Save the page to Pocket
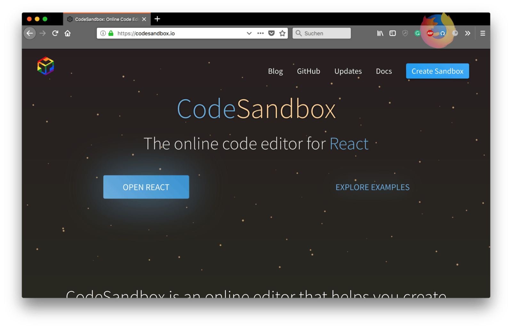The height and width of the screenshot is (329, 512). [271, 33]
